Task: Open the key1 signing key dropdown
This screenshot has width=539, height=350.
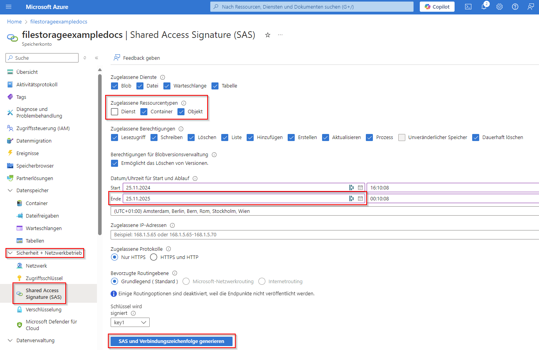Action: pyautogui.click(x=130, y=322)
